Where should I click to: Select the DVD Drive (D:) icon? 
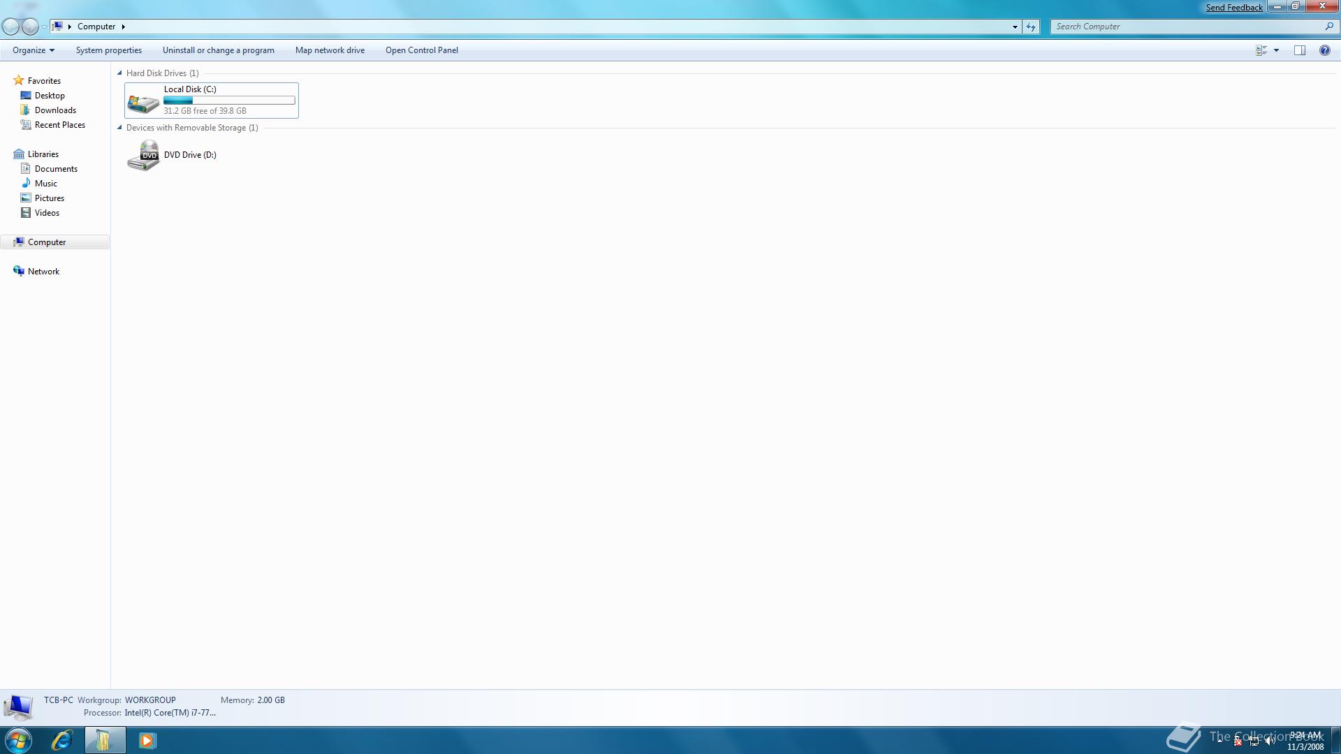(144, 155)
